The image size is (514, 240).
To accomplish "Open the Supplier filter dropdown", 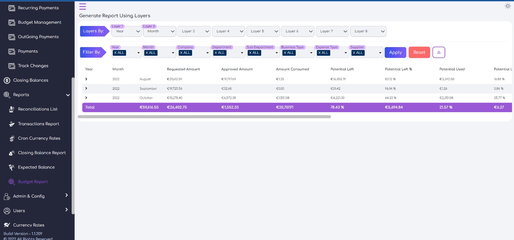I will click(x=380, y=53).
